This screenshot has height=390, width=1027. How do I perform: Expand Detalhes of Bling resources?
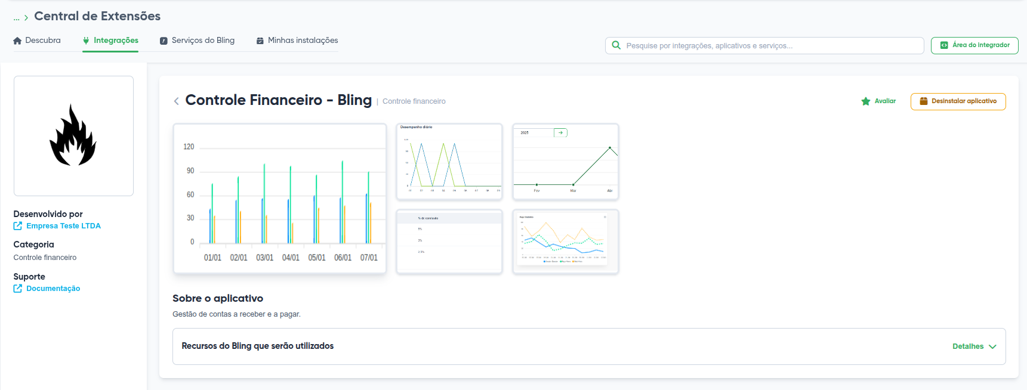[974, 346]
